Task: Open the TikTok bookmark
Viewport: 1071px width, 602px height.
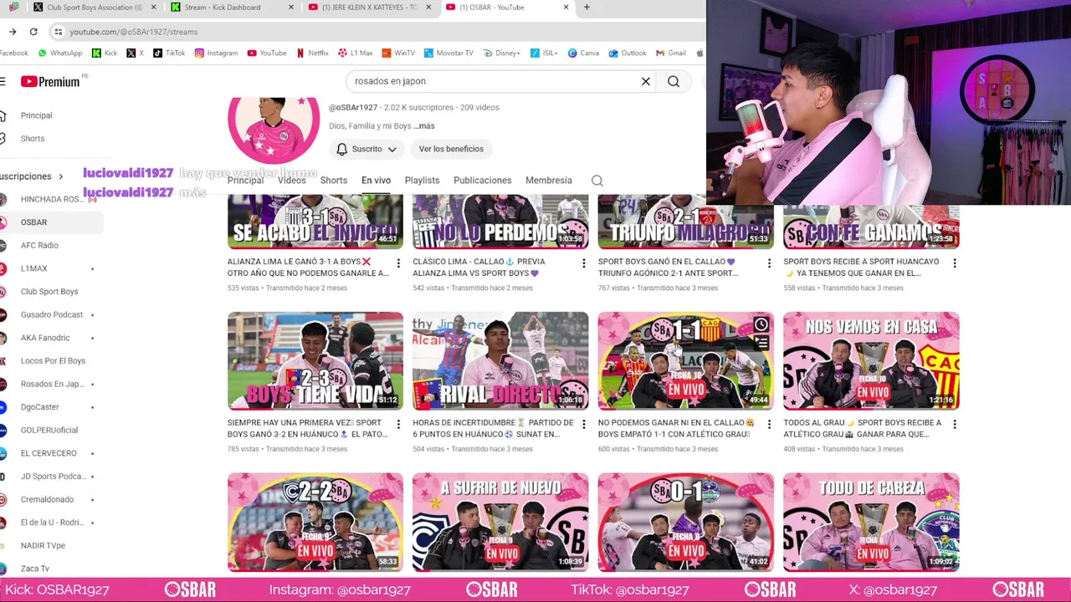Action: pos(168,53)
